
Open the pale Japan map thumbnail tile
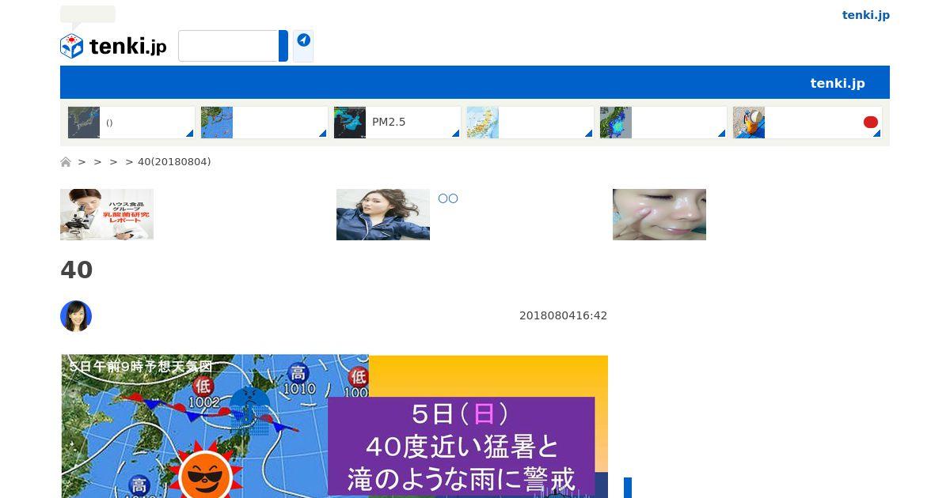[x=483, y=123]
